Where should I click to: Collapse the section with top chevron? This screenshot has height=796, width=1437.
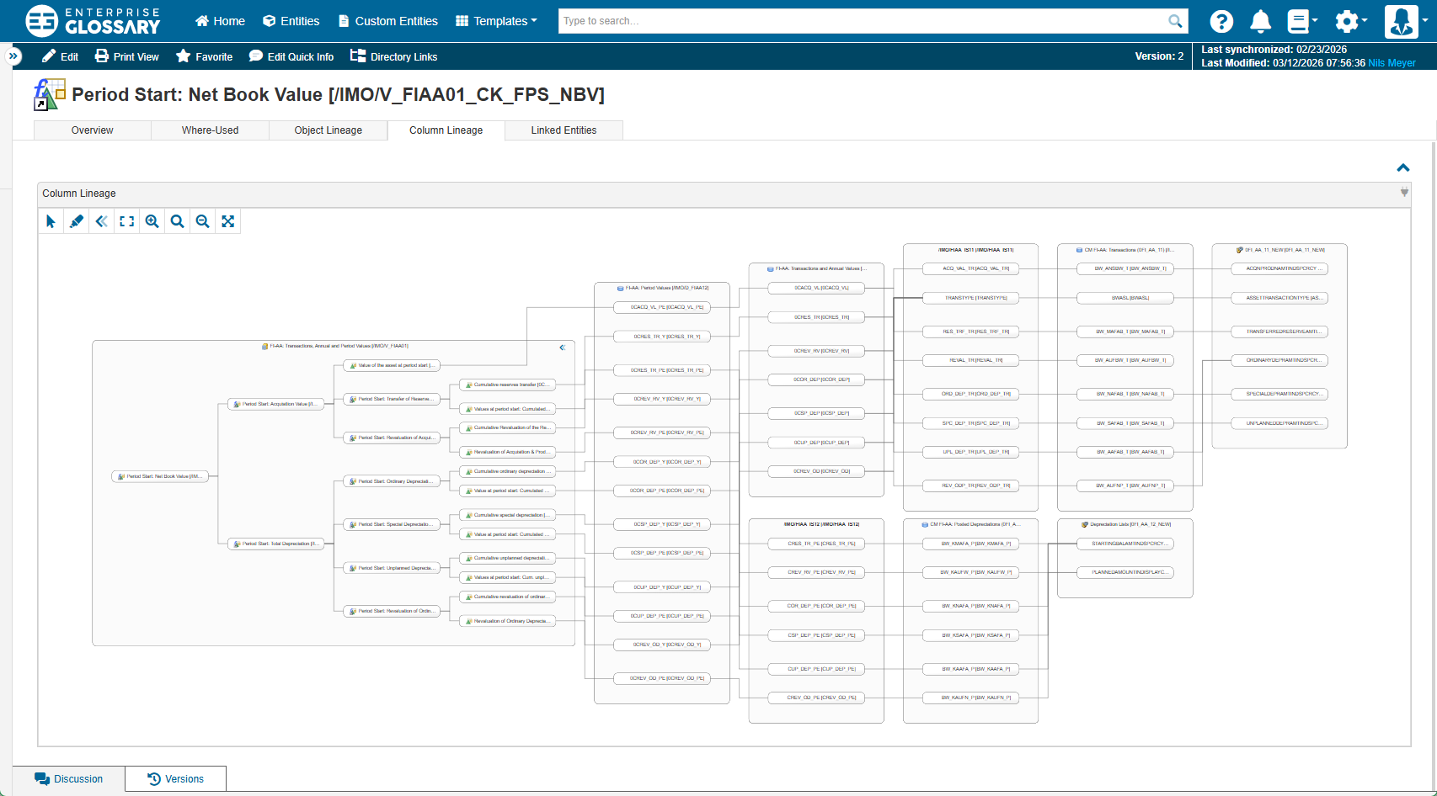(x=1402, y=167)
